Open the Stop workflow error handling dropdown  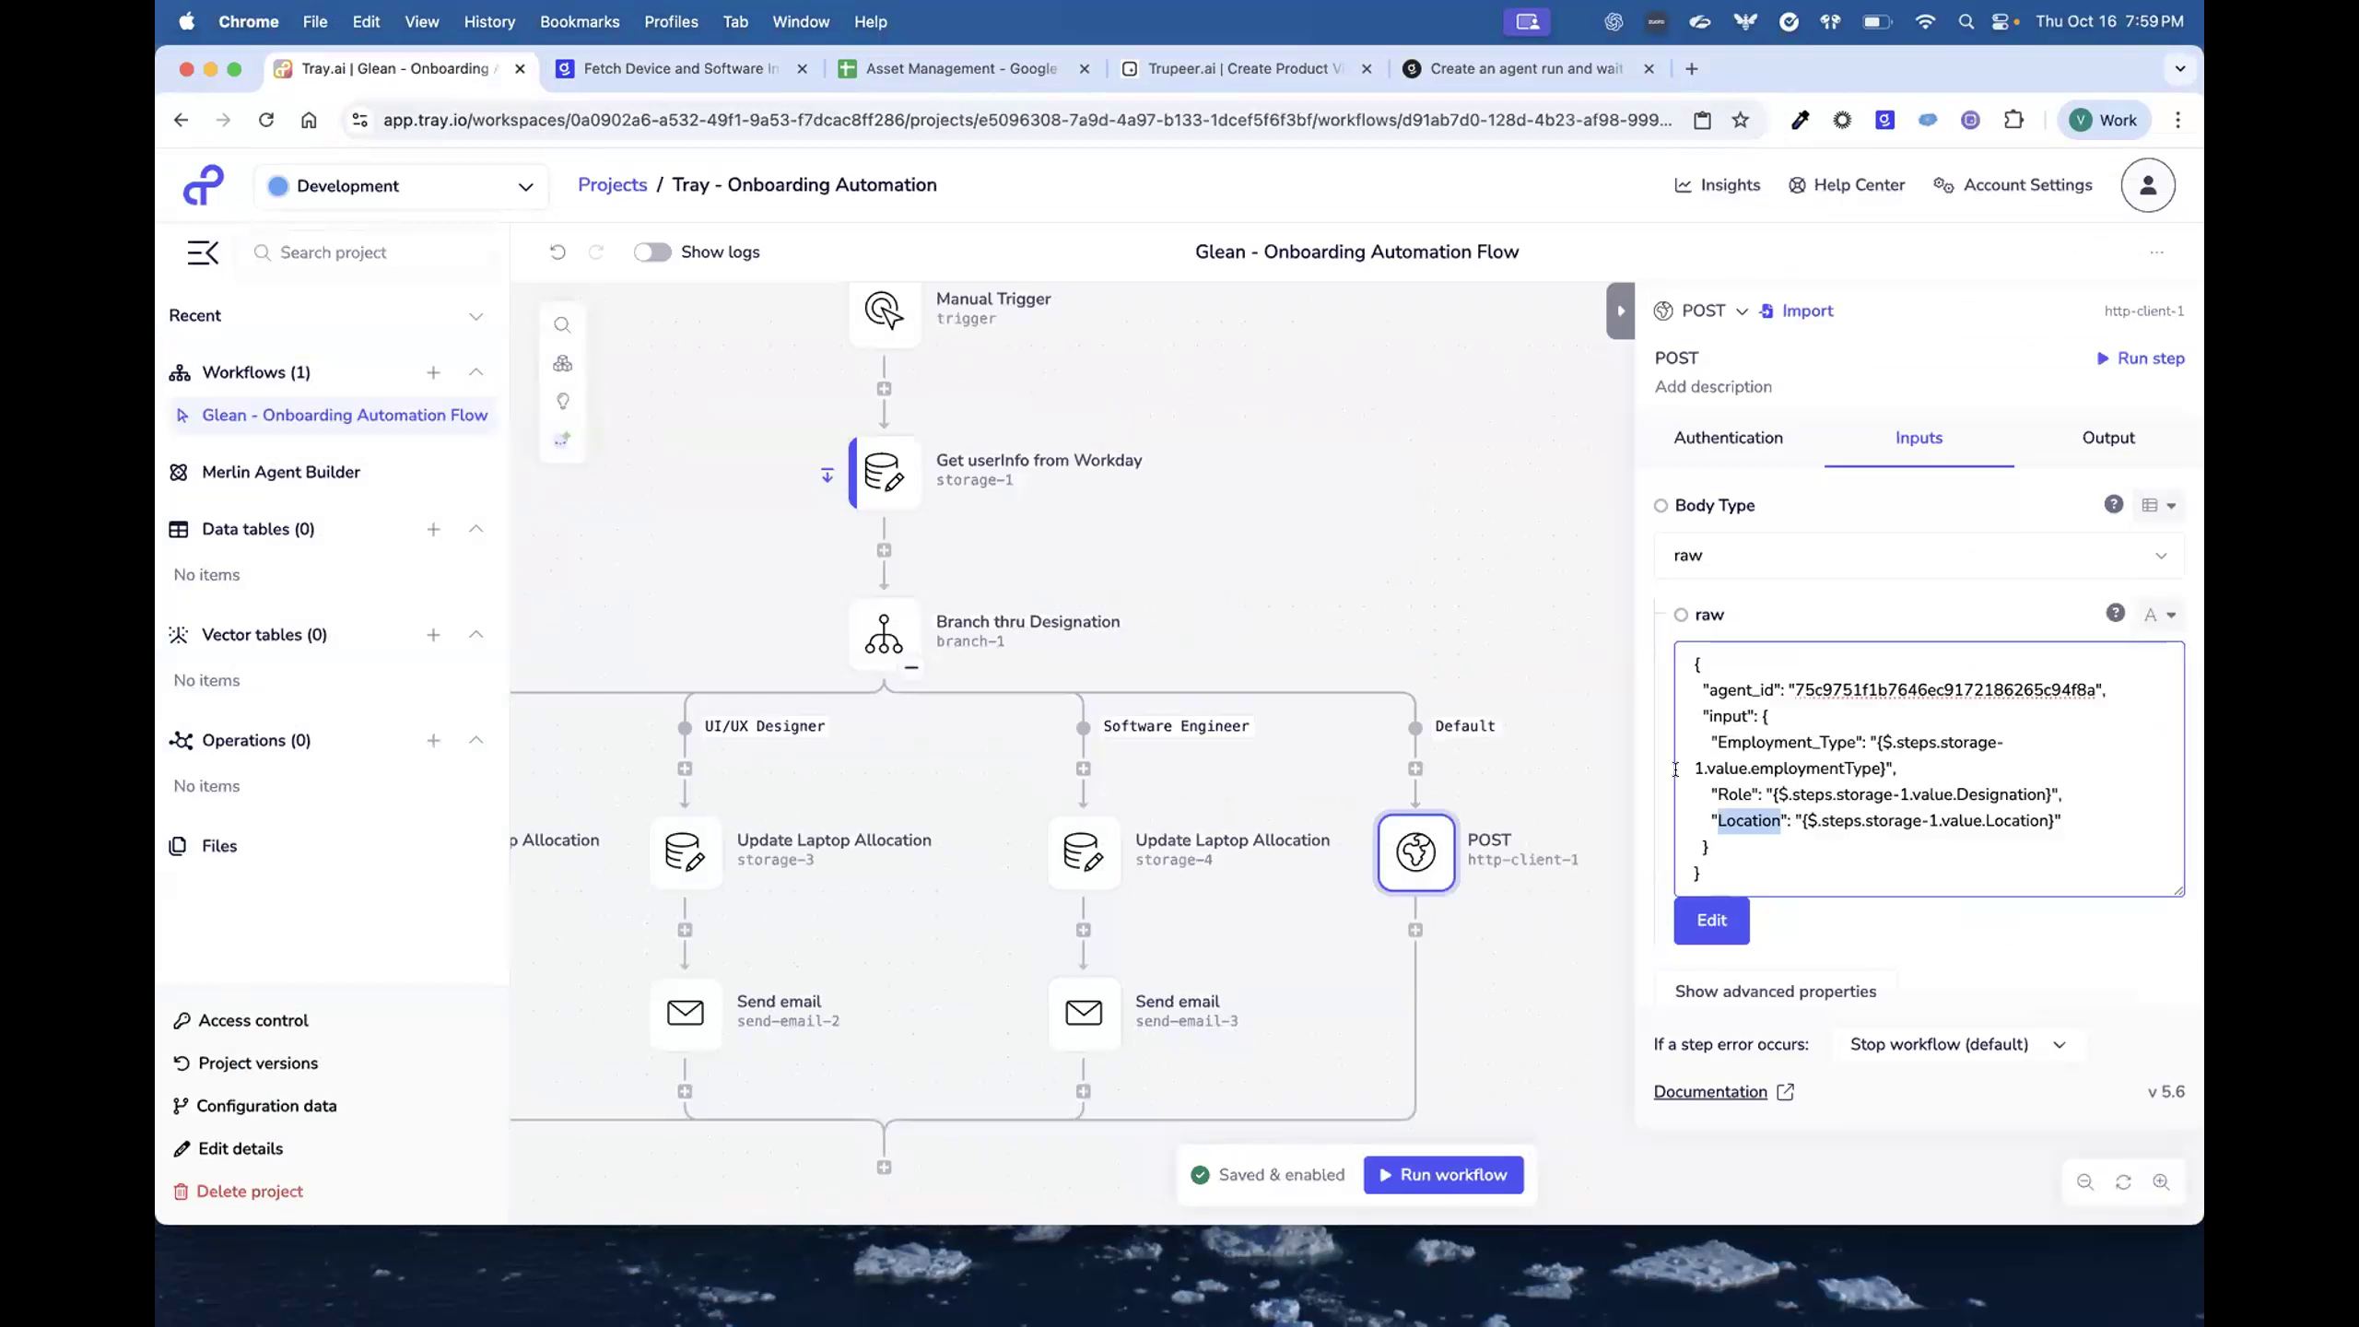(1959, 1044)
